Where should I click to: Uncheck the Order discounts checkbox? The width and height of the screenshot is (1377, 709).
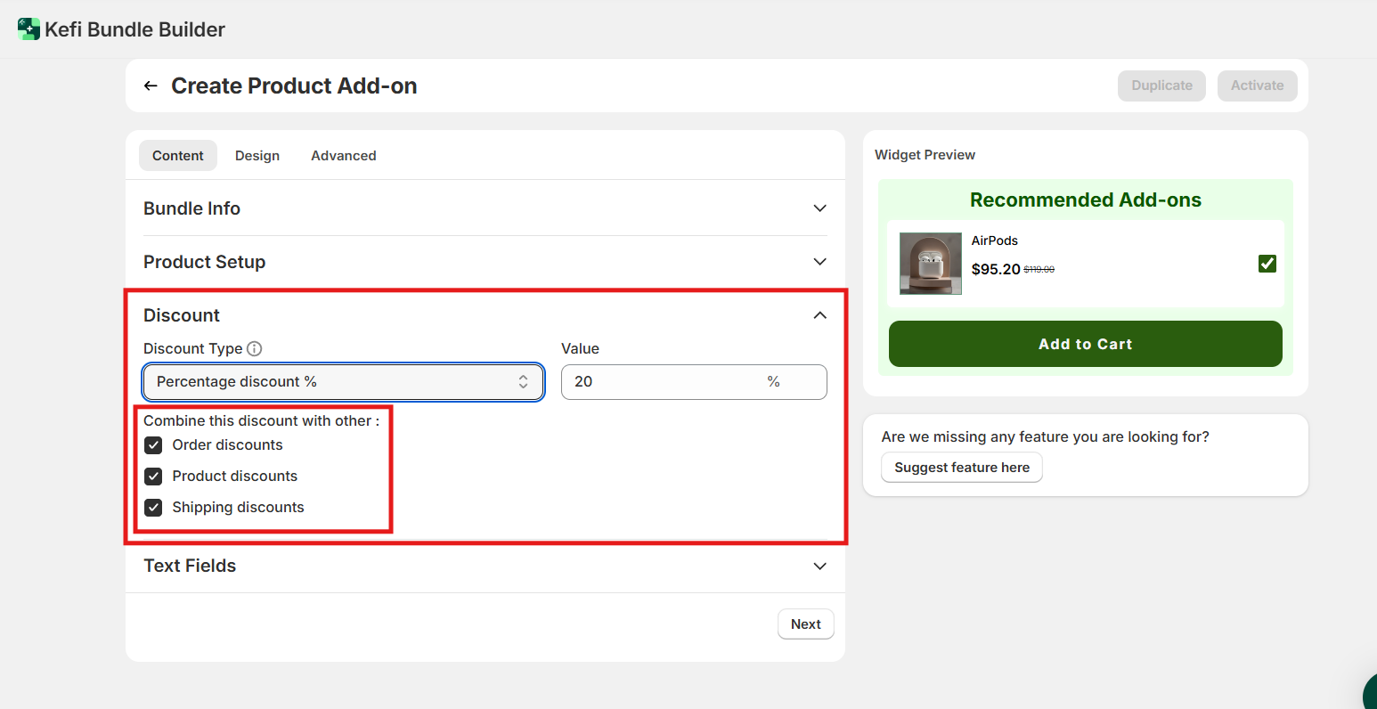(x=154, y=445)
